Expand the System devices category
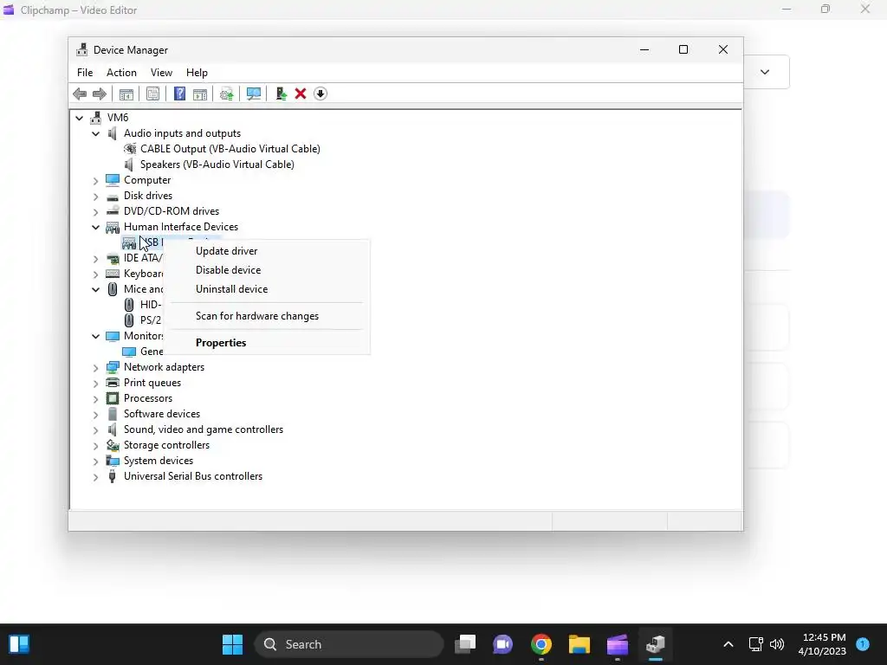The width and height of the screenshot is (887, 665). [95, 462]
